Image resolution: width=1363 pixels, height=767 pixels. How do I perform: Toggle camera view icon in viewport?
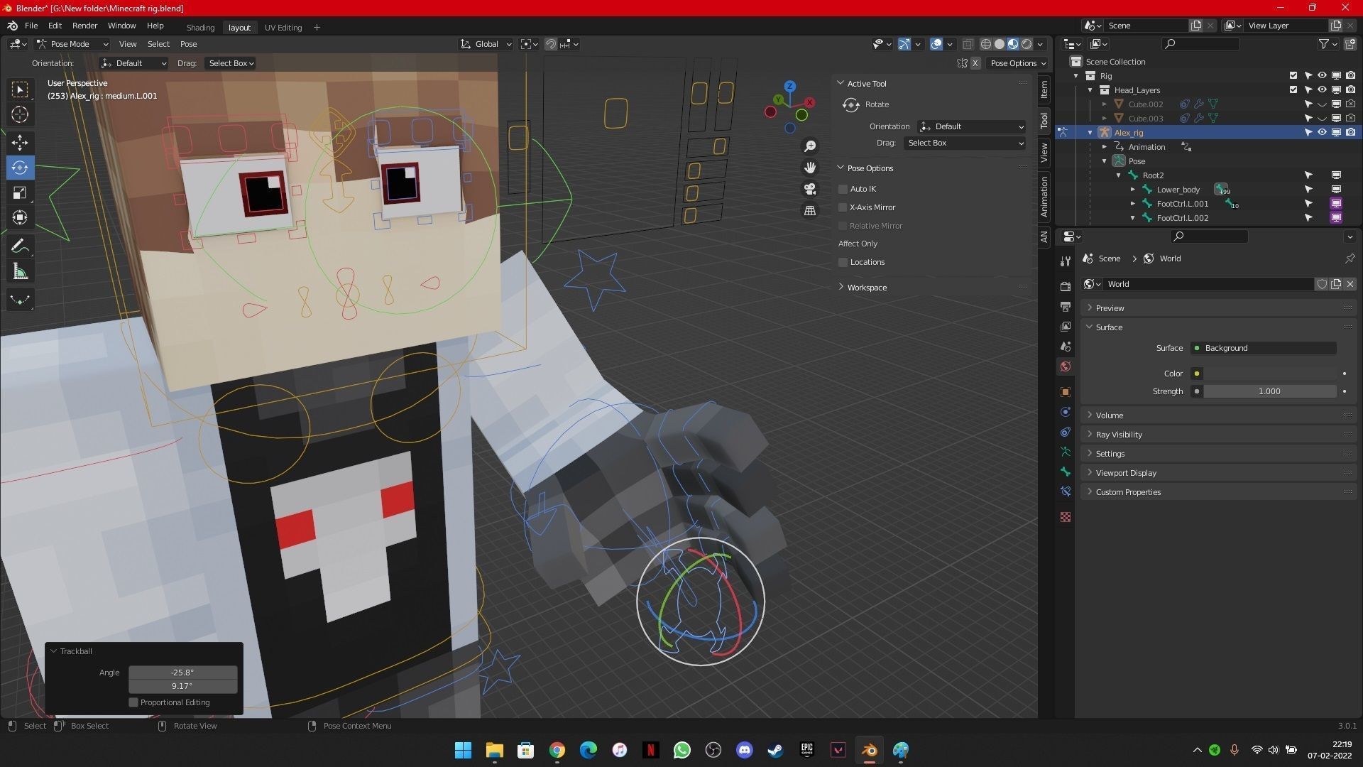click(810, 189)
